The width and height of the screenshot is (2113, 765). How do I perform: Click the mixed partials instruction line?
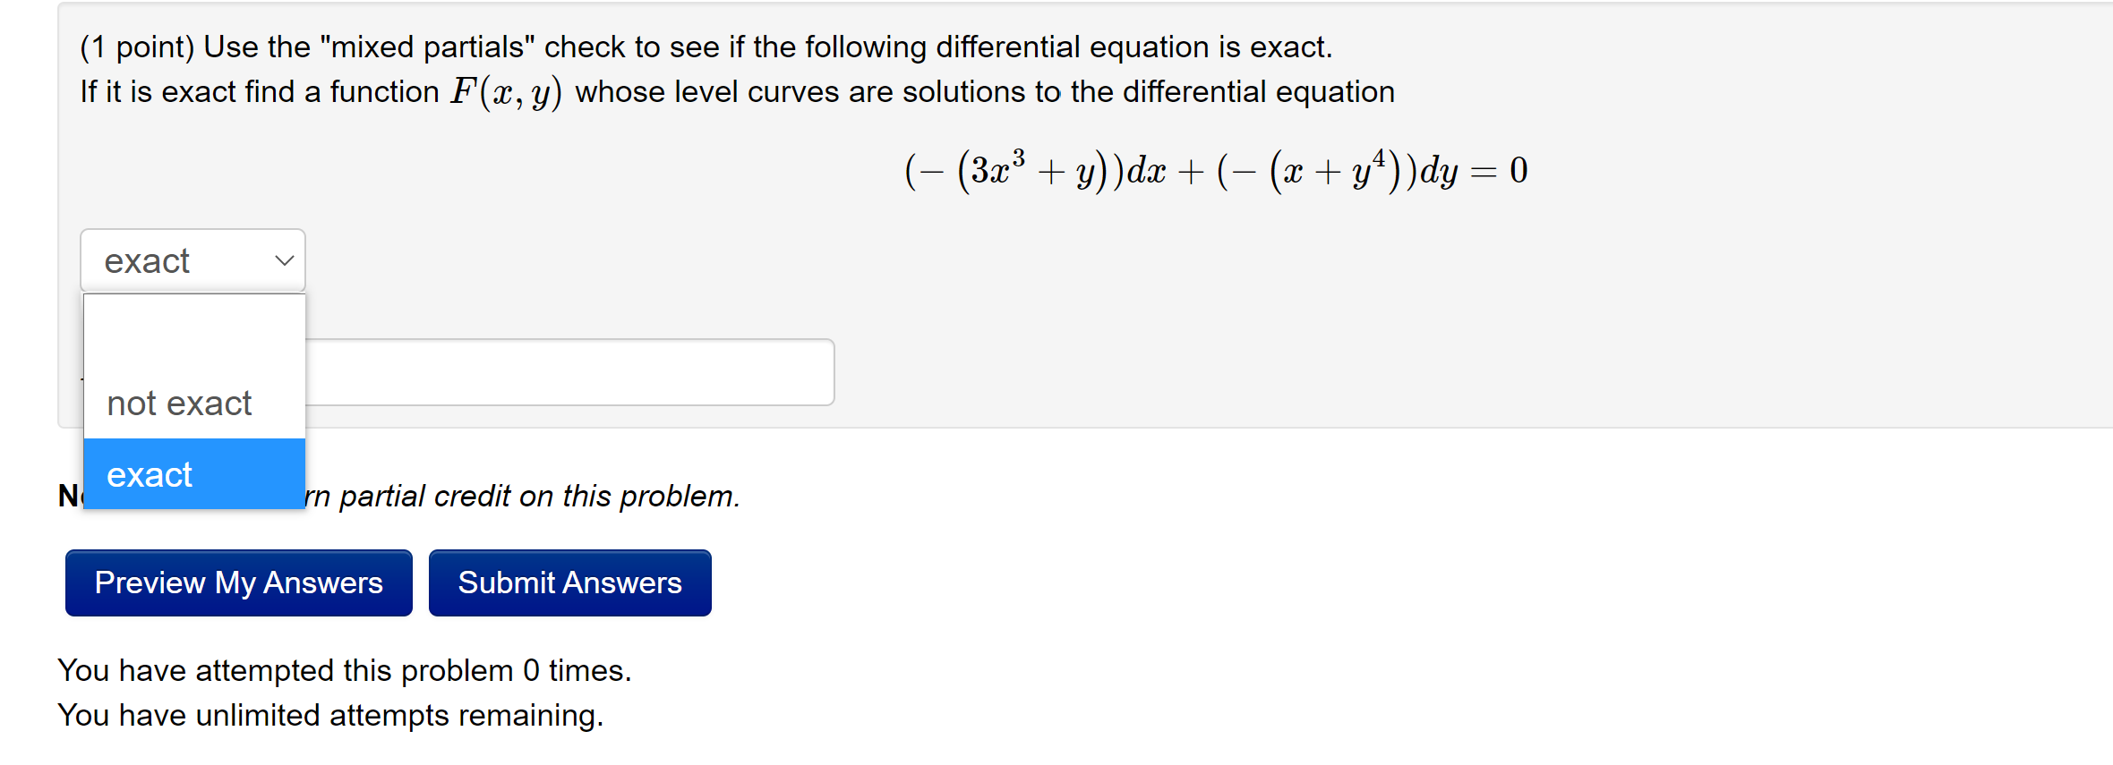706,47
